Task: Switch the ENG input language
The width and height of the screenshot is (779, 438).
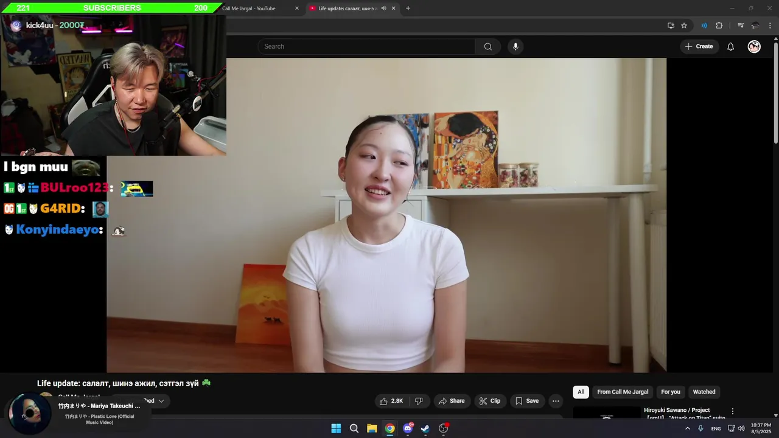Action: pyautogui.click(x=716, y=428)
